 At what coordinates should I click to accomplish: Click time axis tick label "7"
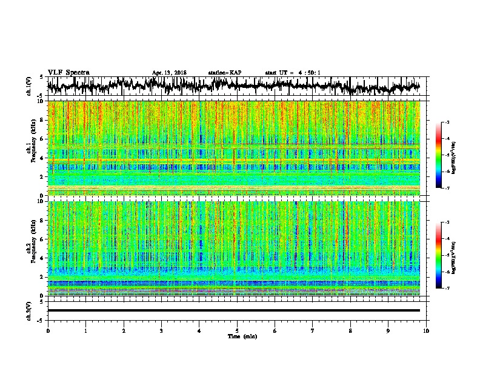pos(313,331)
